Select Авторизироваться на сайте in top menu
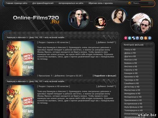 coord(71,3)
